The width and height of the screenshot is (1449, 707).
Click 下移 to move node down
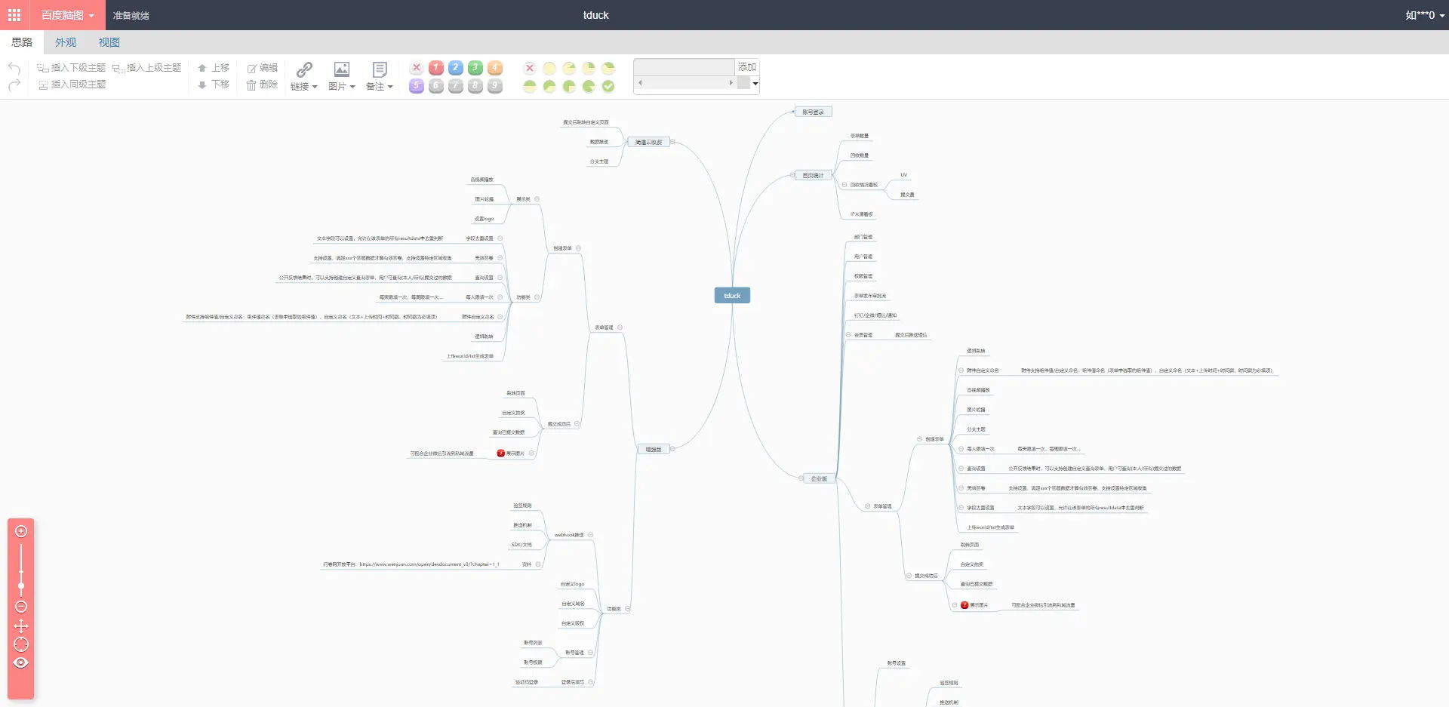point(214,85)
